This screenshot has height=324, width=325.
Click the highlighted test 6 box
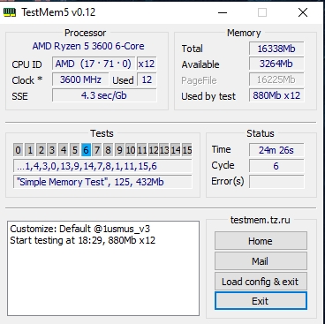click(86, 150)
